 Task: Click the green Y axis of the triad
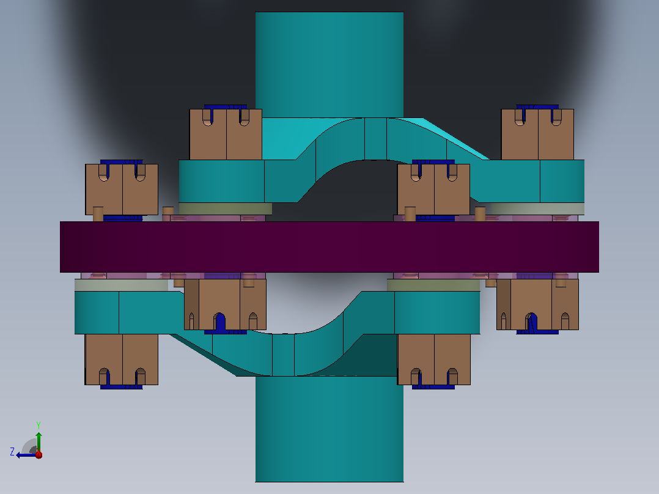39,441
